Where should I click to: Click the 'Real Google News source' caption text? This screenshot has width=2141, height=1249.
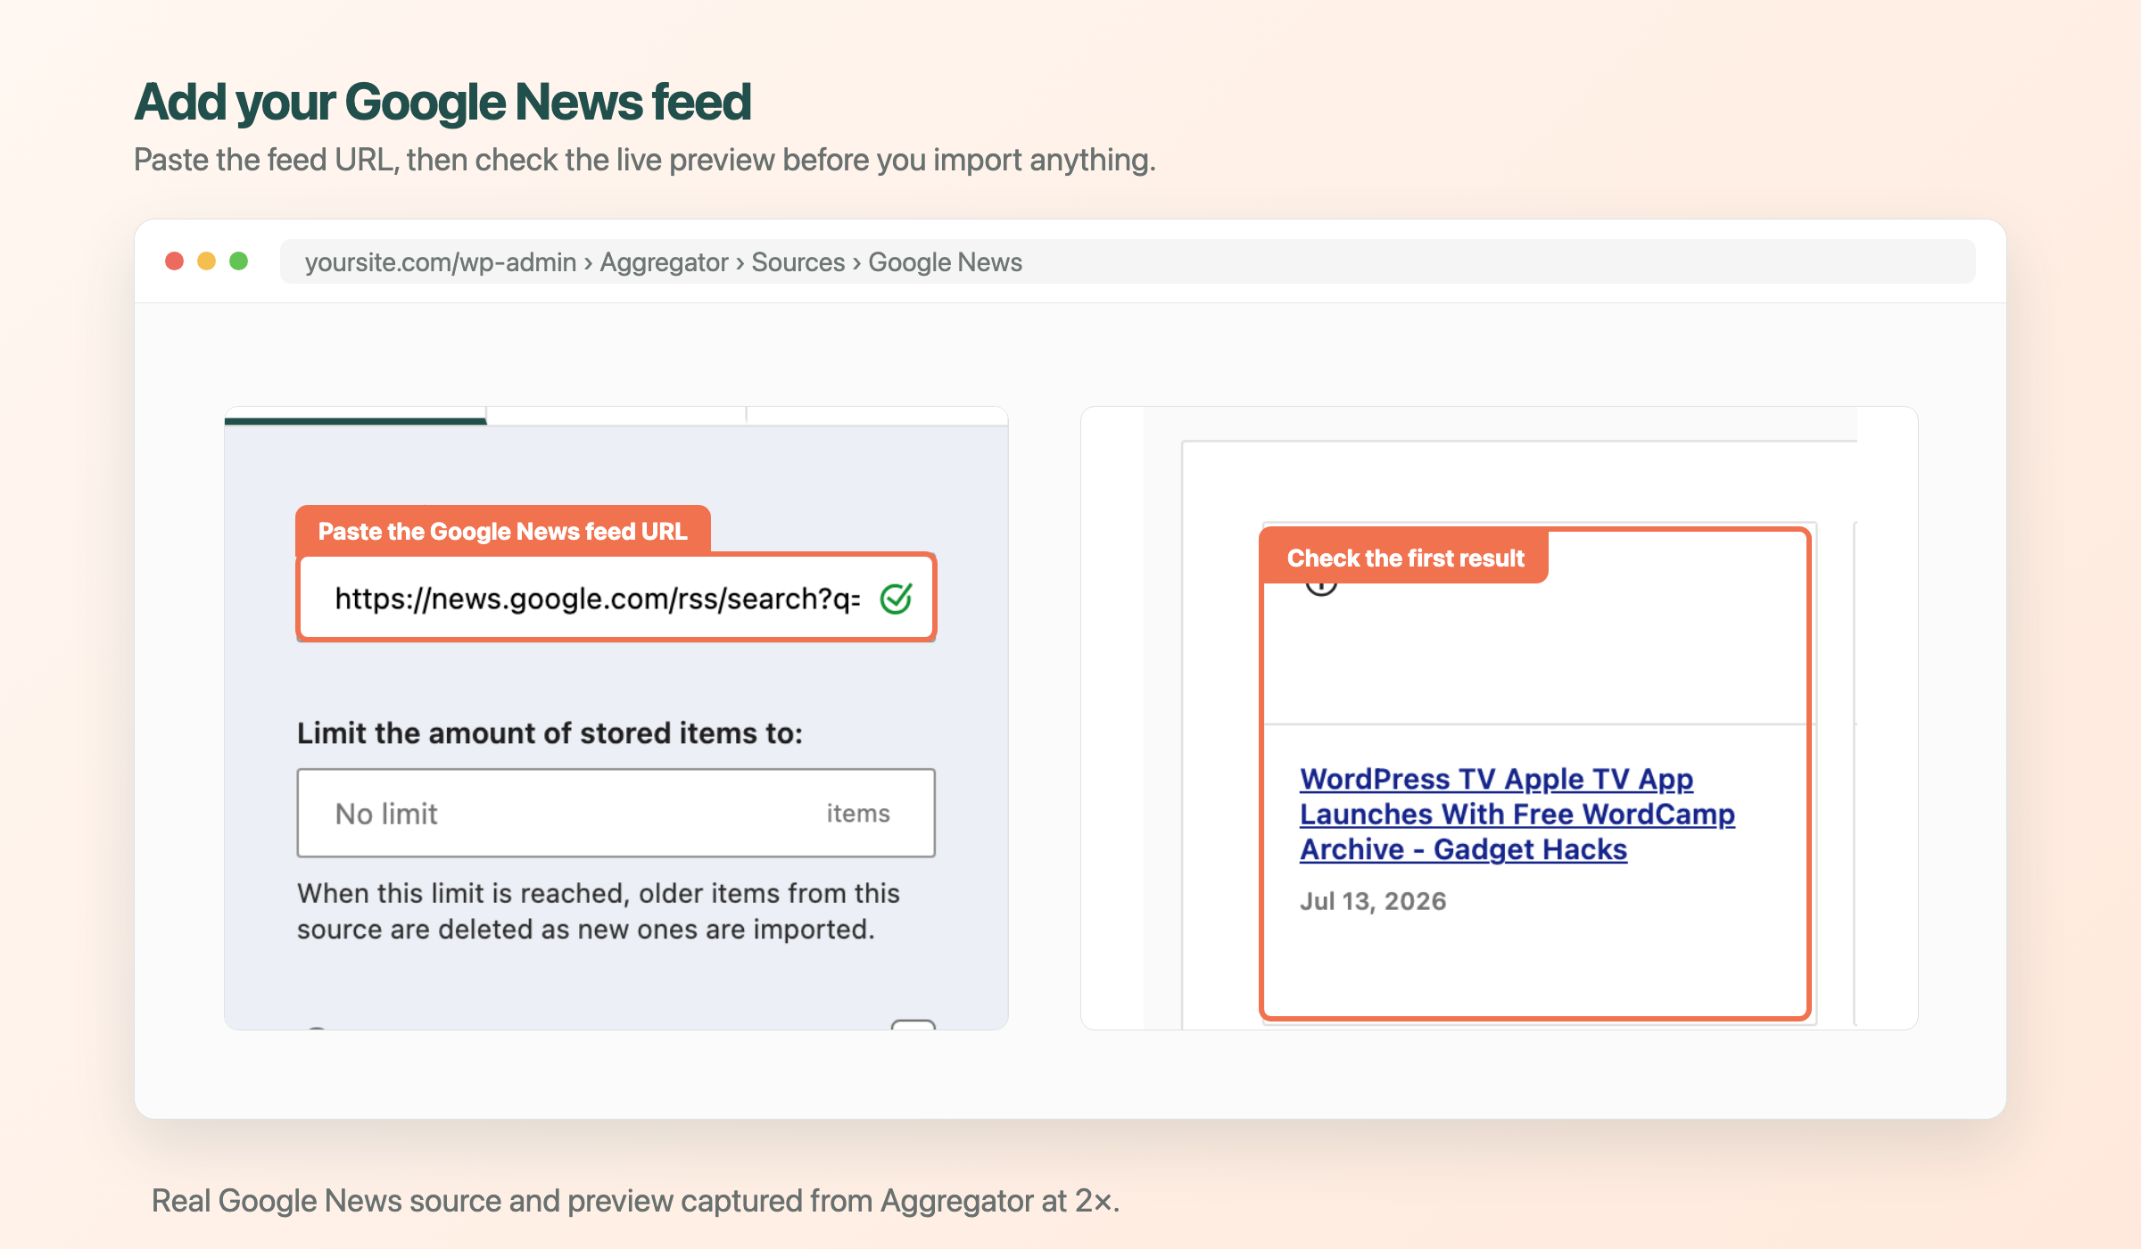click(635, 1201)
